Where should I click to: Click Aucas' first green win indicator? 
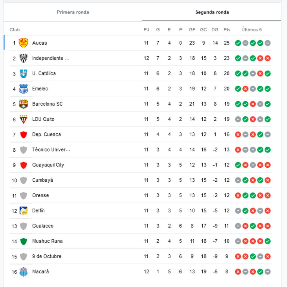click(238, 43)
